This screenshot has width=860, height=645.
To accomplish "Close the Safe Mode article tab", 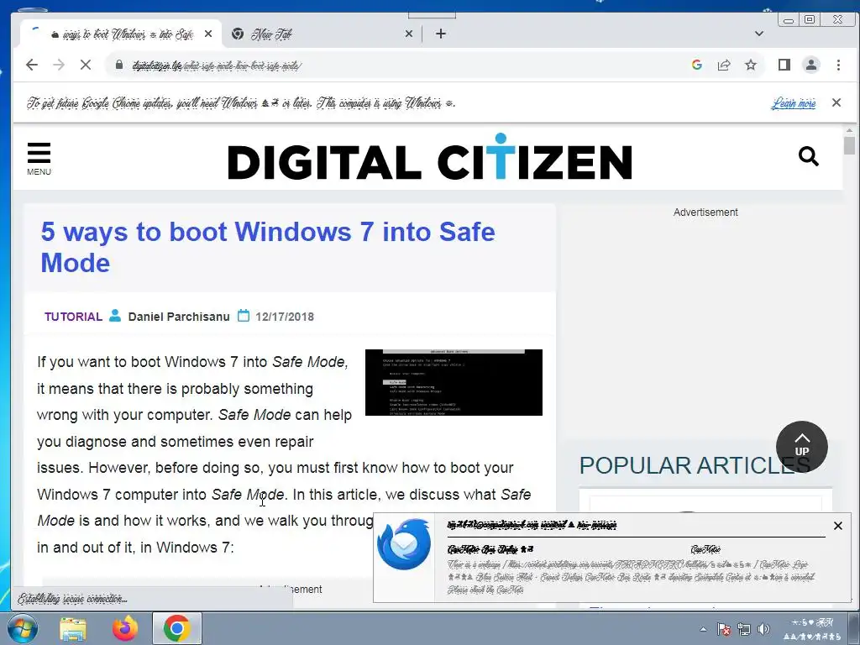I will point(208,34).
